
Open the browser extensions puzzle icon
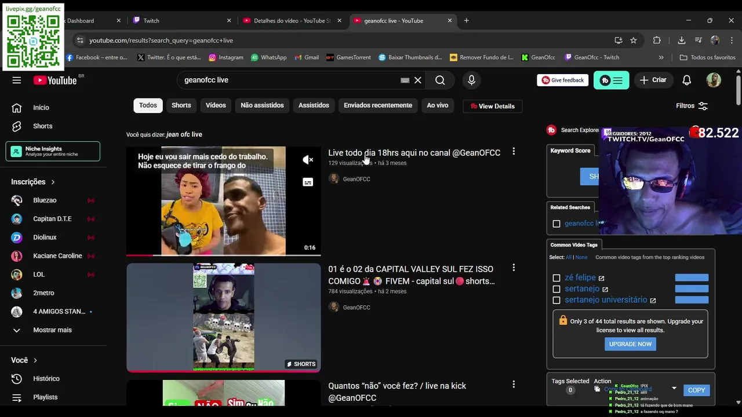(x=657, y=40)
